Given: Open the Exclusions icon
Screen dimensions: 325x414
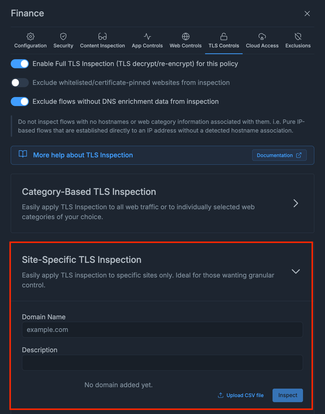Looking at the screenshot, I should 298,36.
